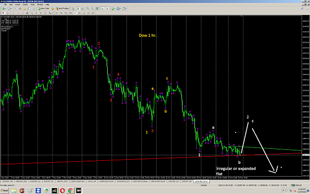Tile the chart windows icon
This screenshot has height=194, width=310.
pyautogui.click(x=97, y=8)
